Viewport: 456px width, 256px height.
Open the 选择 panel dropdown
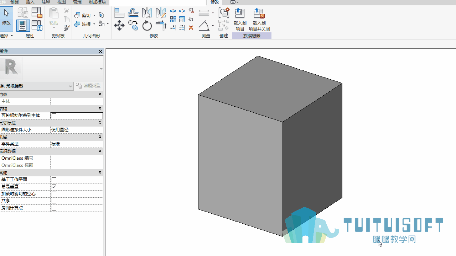[7, 36]
